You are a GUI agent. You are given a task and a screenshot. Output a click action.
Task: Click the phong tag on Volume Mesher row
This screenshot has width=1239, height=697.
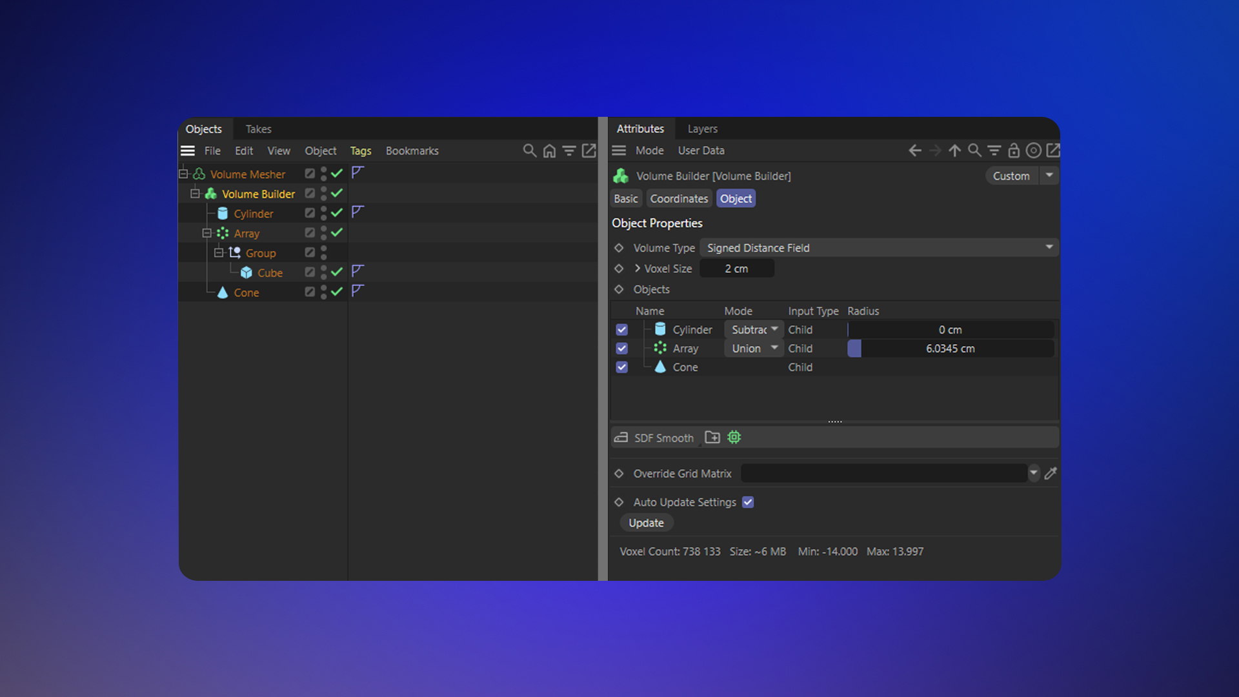coord(358,172)
